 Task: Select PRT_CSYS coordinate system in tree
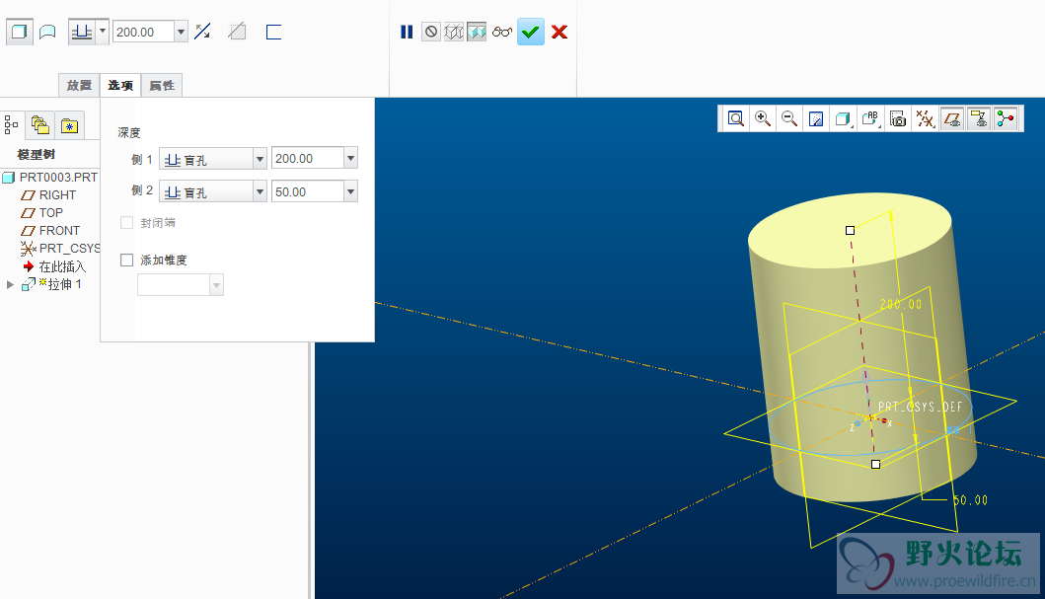click(60, 249)
